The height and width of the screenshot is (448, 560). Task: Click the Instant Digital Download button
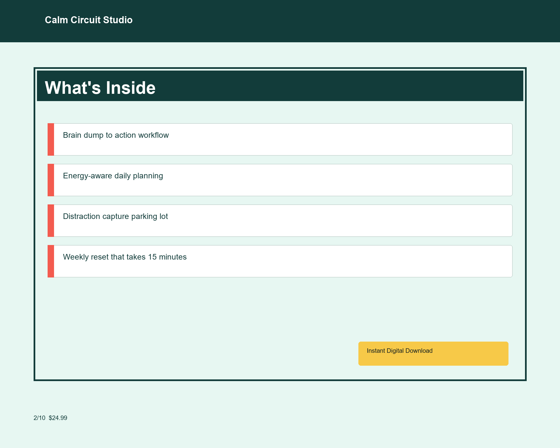pyautogui.click(x=433, y=353)
